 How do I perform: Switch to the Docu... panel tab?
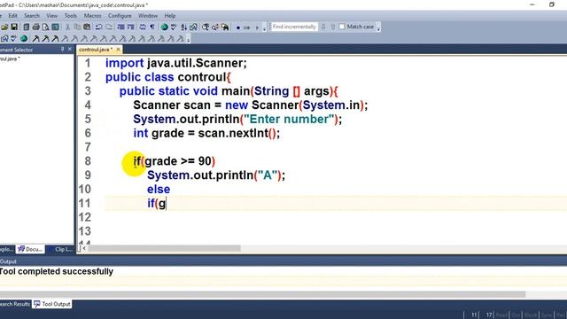[x=30, y=249]
